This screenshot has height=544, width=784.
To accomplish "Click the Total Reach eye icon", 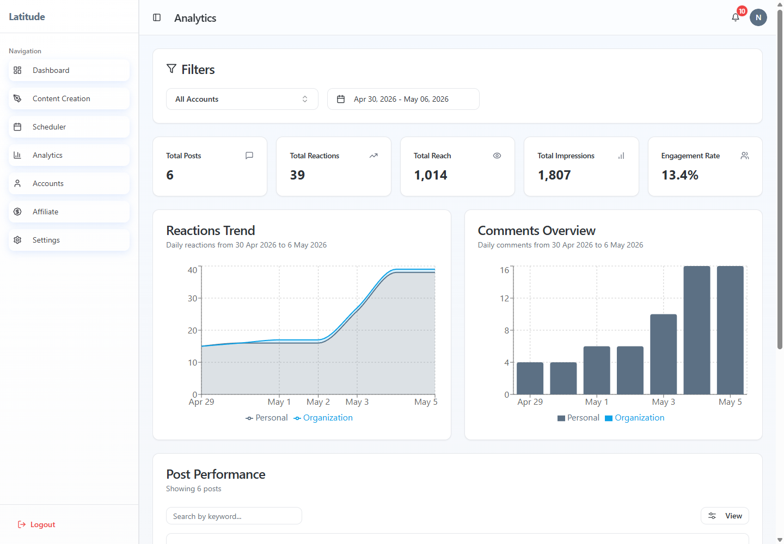I will click(497, 156).
